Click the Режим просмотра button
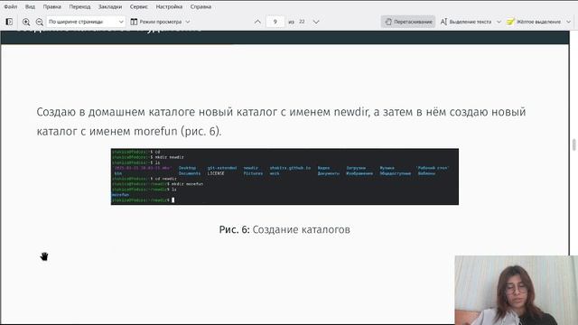Screen dimensions: 578x325 tap(156, 22)
